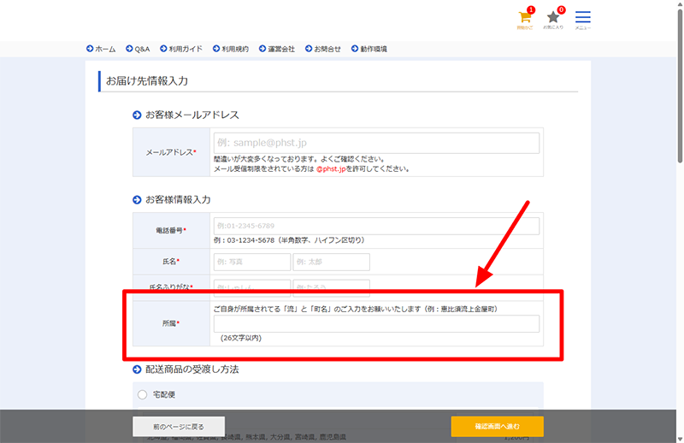The height and width of the screenshot is (443, 684).
Task: Click the お客様情報入力 section heading
Action: [178, 199]
